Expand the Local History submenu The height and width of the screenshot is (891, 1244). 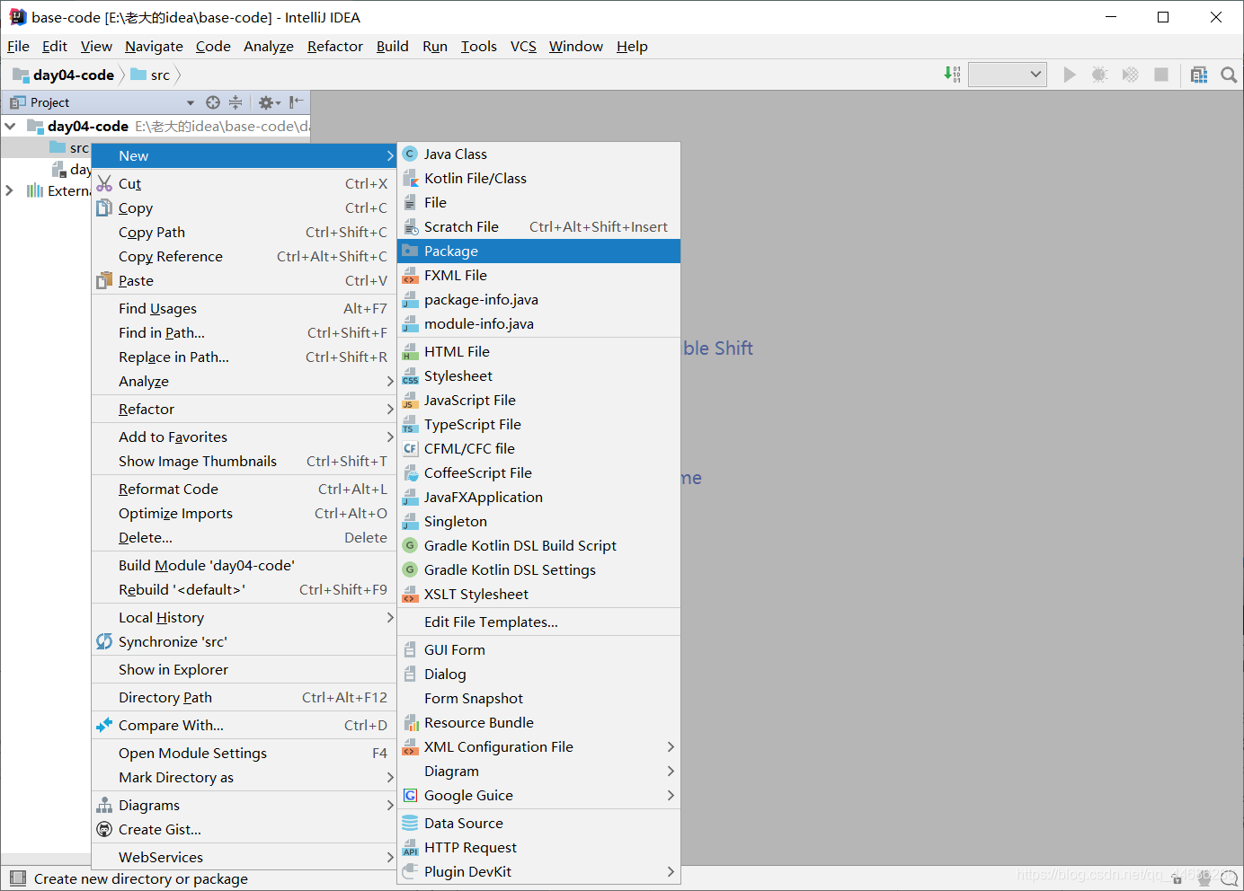(244, 618)
